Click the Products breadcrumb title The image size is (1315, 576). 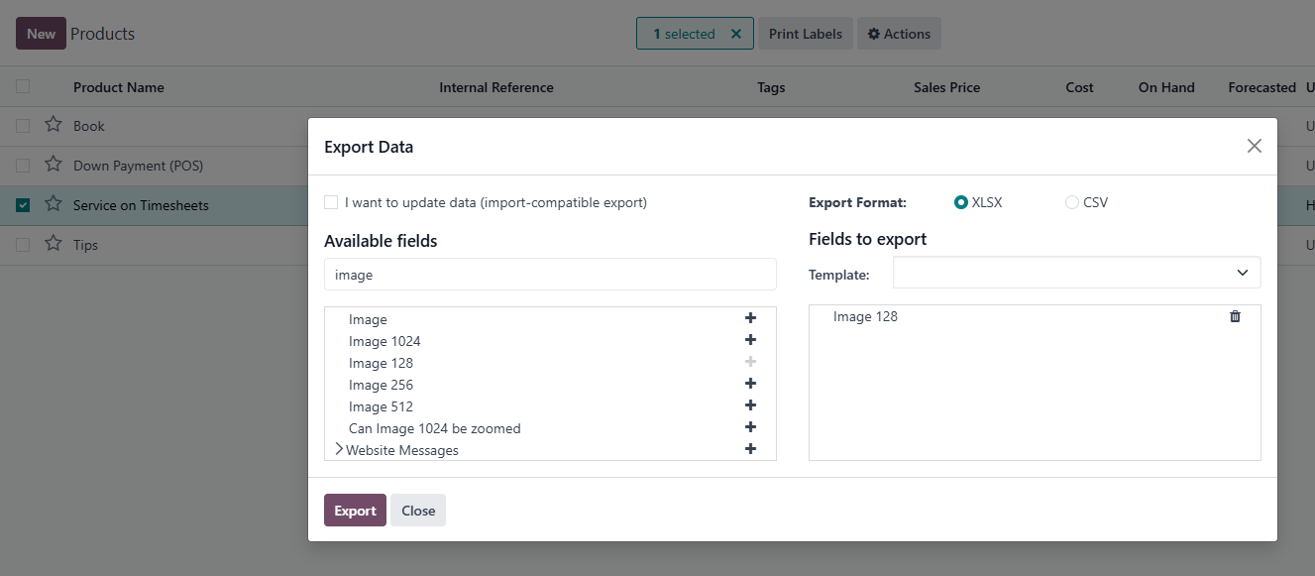point(102,34)
